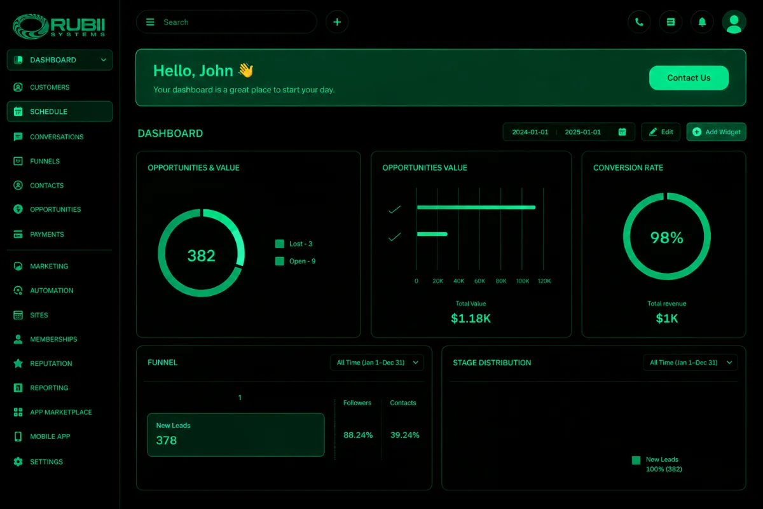The image size is (763, 509).
Task: Click the Mobile App phone icon
Action: click(x=18, y=436)
